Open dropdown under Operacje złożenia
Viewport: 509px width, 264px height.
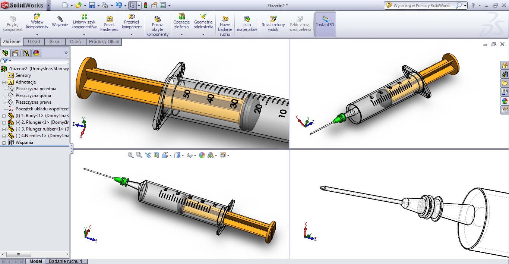tap(181, 34)
